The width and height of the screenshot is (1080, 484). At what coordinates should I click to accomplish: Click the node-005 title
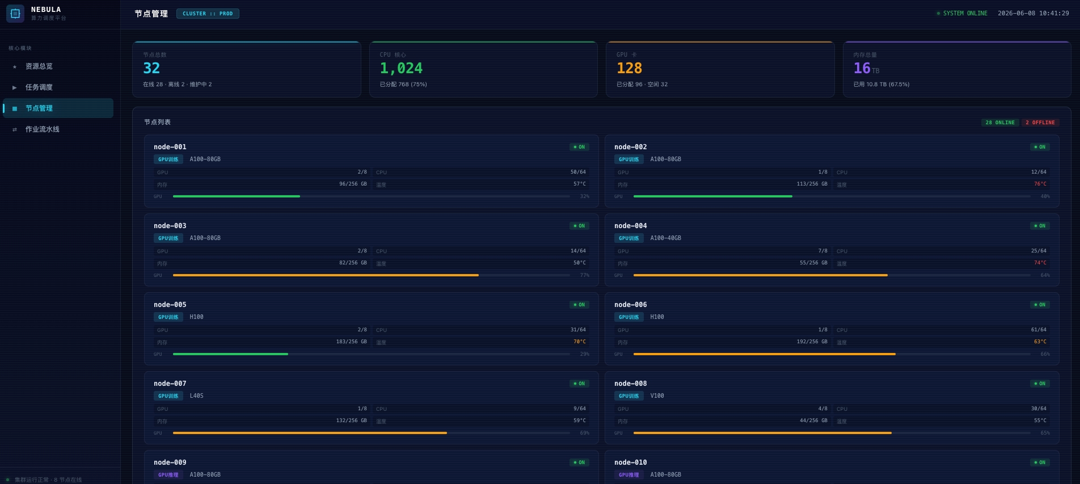(170, 305)
